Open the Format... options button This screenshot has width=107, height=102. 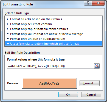pyautogui.click(x=89, y=83)
